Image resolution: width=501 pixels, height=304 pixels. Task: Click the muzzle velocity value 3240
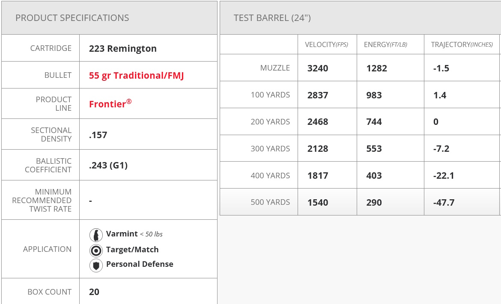point(318,68)
